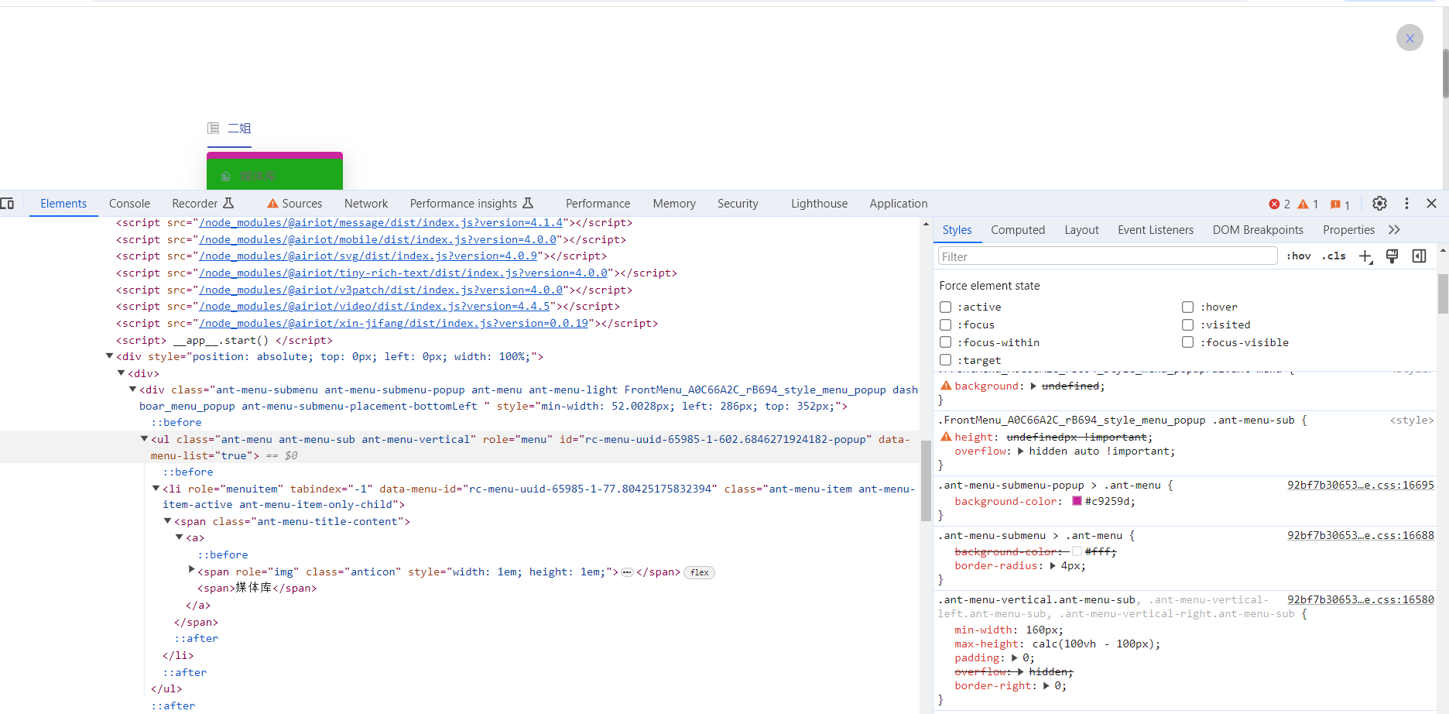This screenshot has width=1449, height=714.
Task: Click the home icon in the green menu item
Action: 226,177
